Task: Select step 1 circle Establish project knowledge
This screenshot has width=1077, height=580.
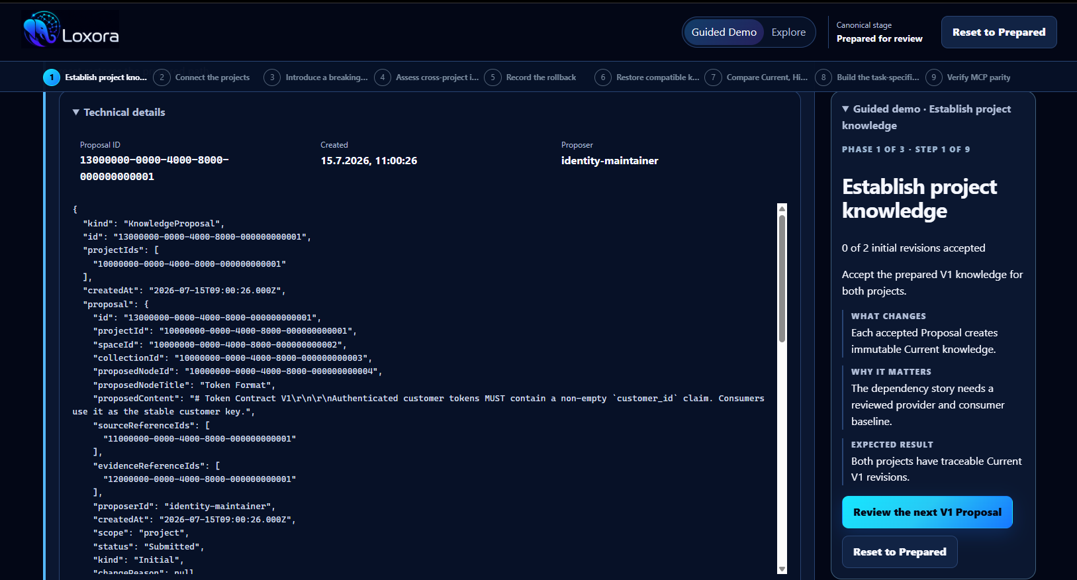Action: point(52,77)
